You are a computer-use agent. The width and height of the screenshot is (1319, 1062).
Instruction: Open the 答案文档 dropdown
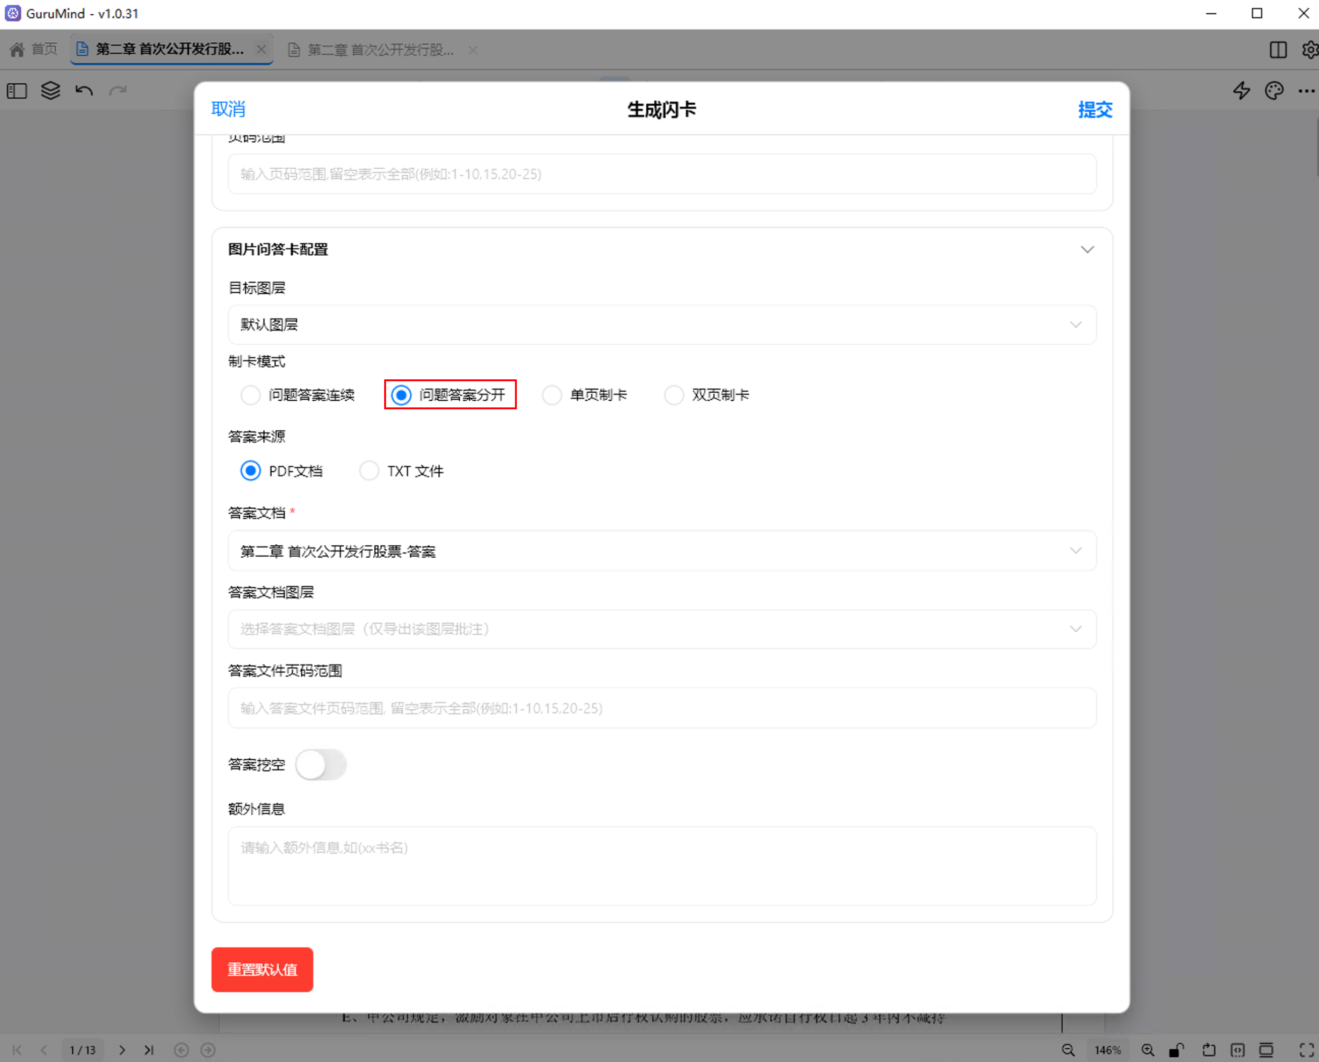(x=662, y=550)
